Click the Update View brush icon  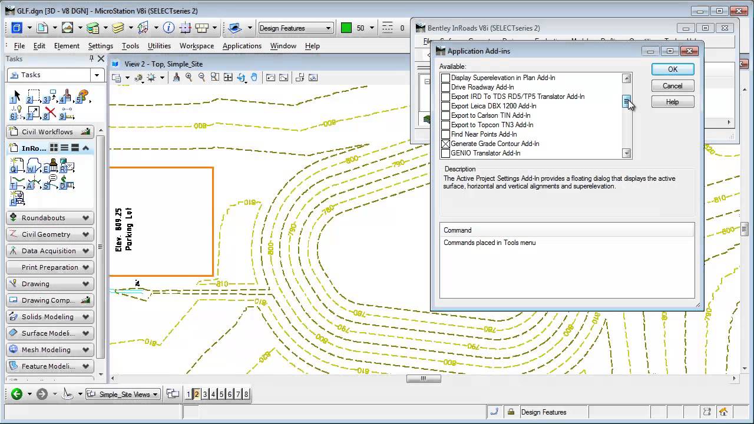click(x=176, y=77)
